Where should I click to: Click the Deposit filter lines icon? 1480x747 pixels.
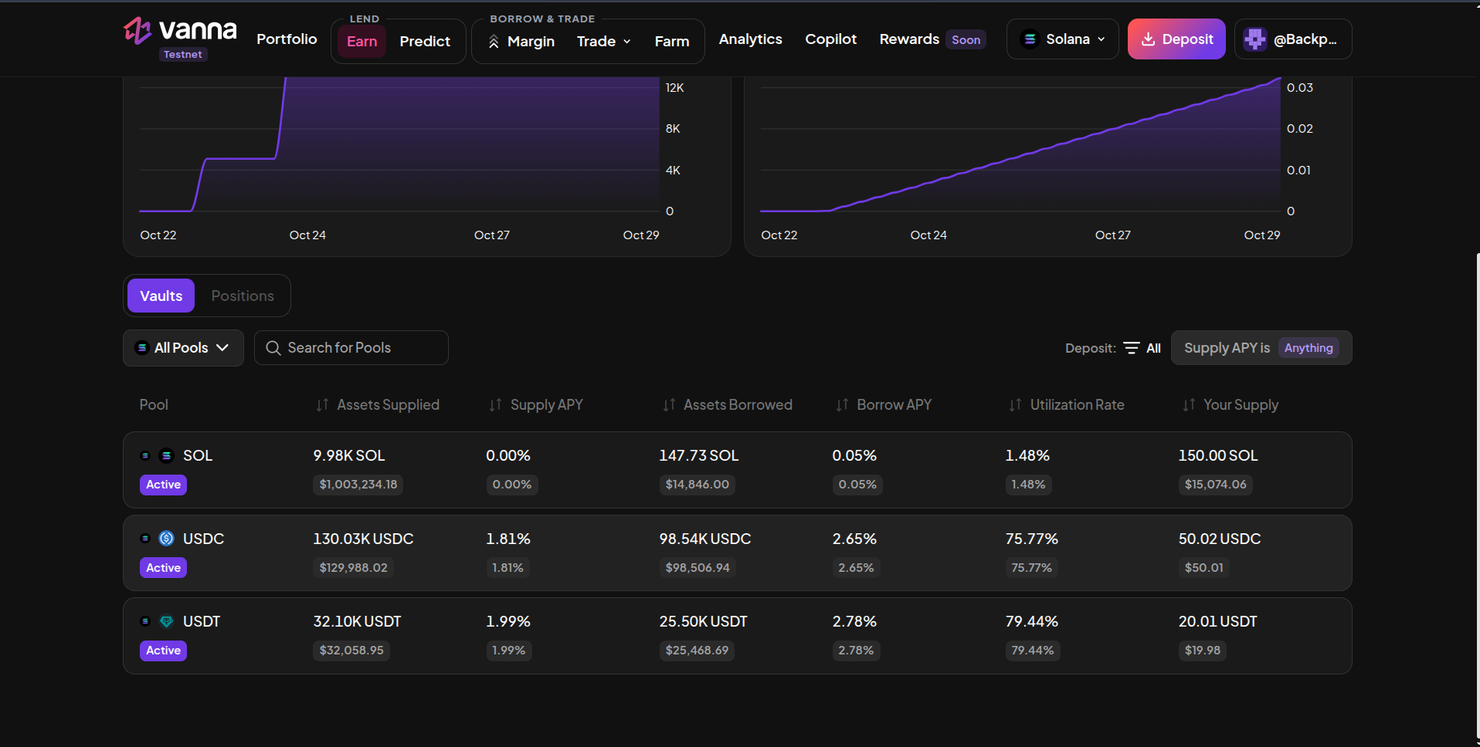1132,348
